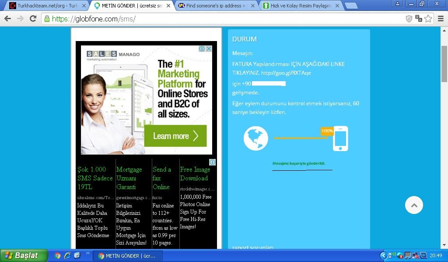Click the DURUM heading

click(244, 39)
